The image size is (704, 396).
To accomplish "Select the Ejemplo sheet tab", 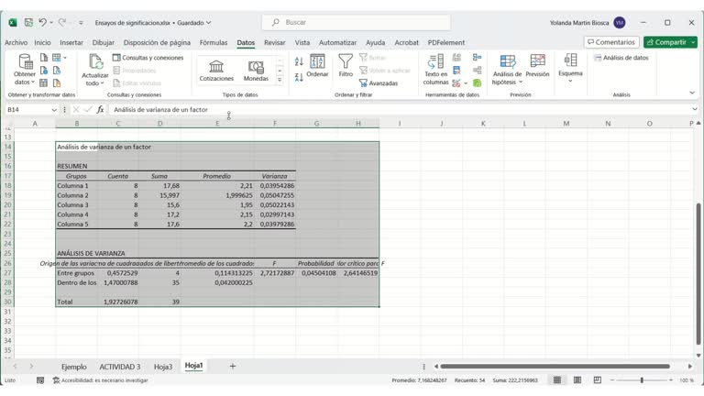I will (x=74, y=367).
